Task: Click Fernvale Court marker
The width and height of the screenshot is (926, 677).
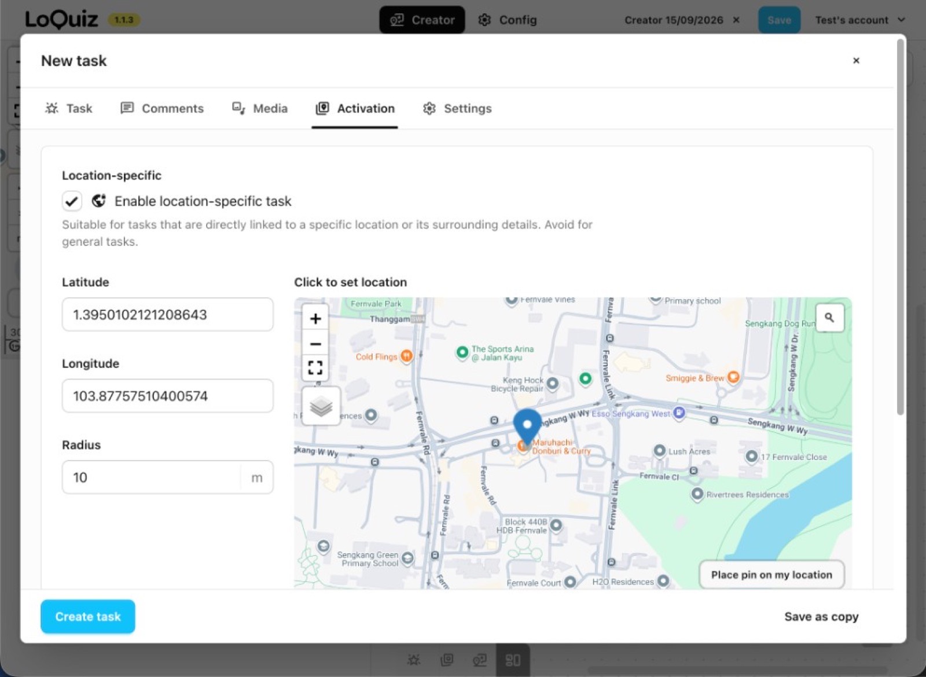Action: 570,582
